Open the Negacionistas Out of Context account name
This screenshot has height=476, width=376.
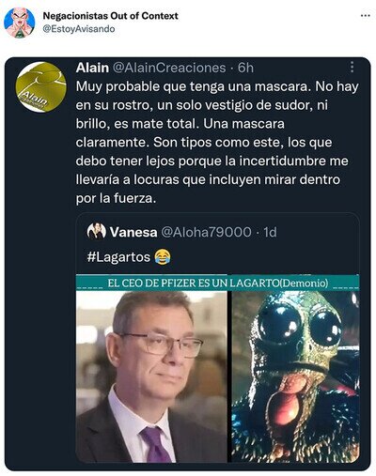[x=110, y=16]
